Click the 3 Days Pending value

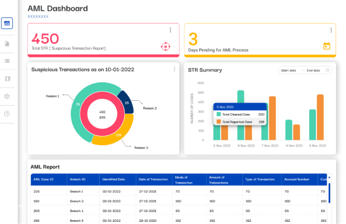[x=193, y=39]
